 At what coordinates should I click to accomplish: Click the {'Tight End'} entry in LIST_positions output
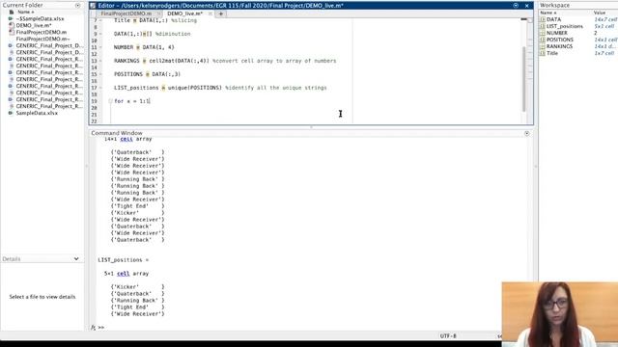[137, 307]
